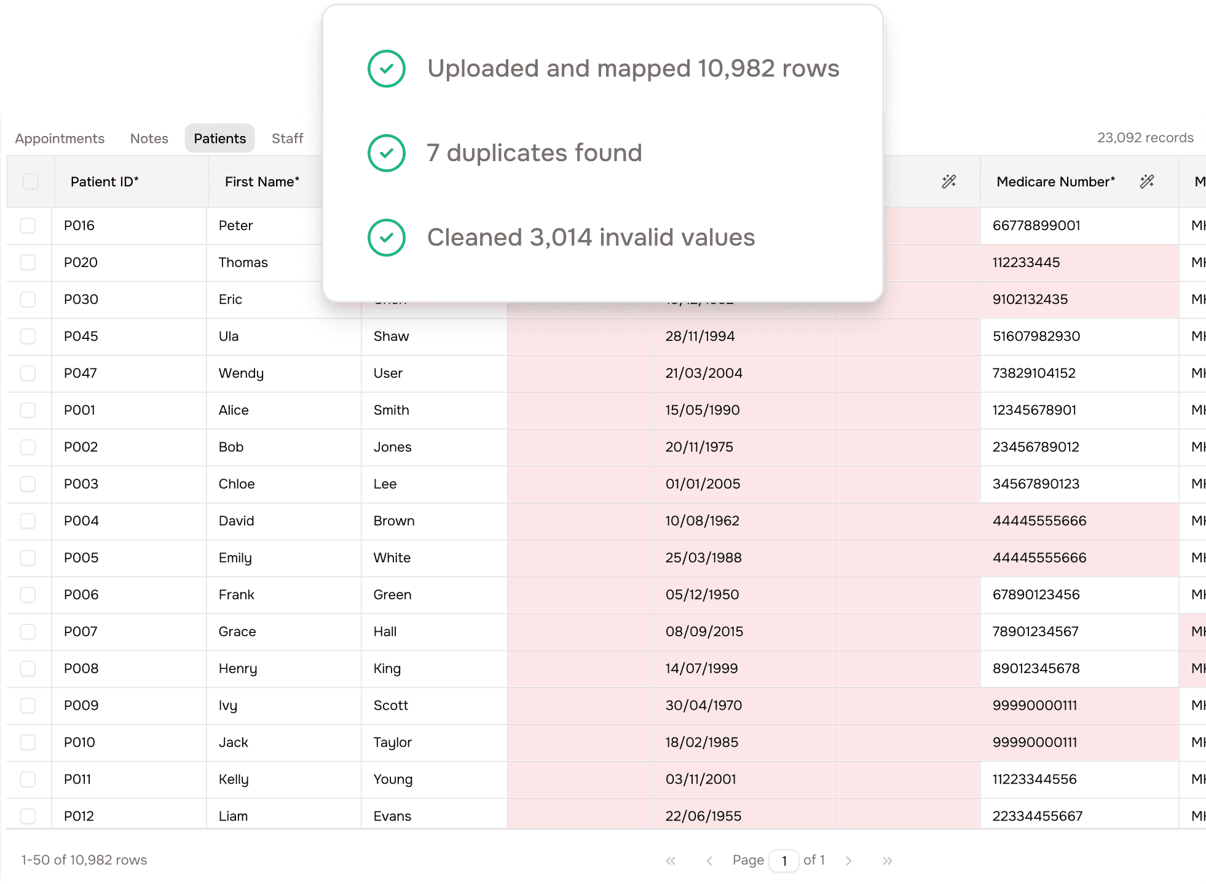
Task: Switch to the Appointments tab
Action: point(59,138)
